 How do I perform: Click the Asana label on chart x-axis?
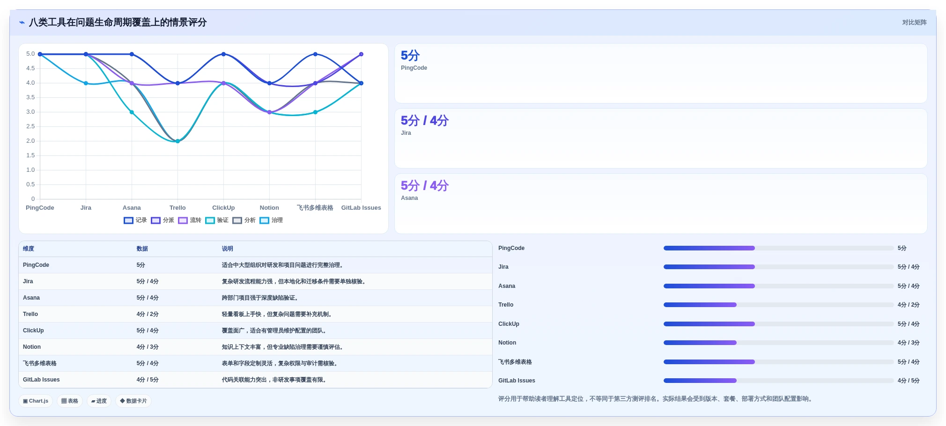(132, 208)
